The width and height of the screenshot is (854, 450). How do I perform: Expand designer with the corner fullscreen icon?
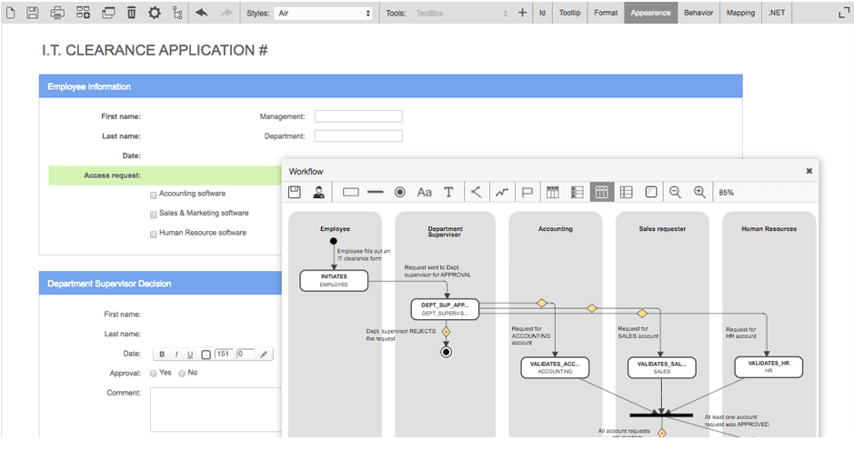coord(844,13)
